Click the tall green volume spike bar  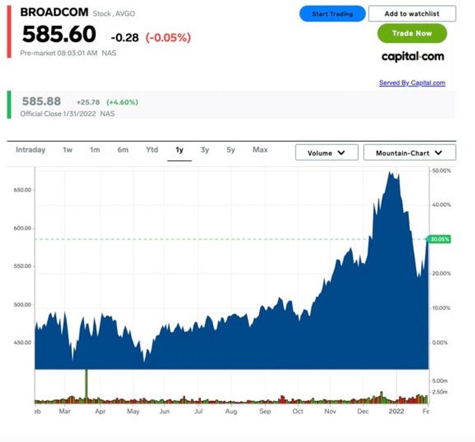click(x=86, y=385)
